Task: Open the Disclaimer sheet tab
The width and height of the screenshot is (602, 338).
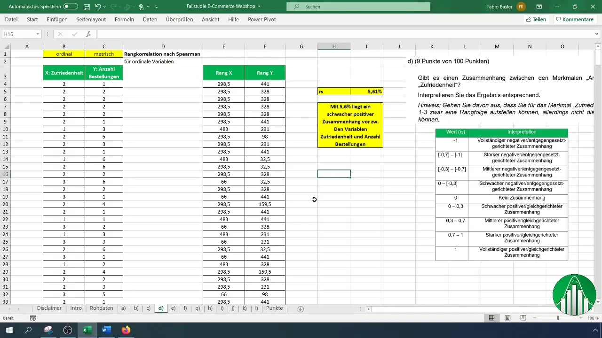Action: [x=49, y=308]
